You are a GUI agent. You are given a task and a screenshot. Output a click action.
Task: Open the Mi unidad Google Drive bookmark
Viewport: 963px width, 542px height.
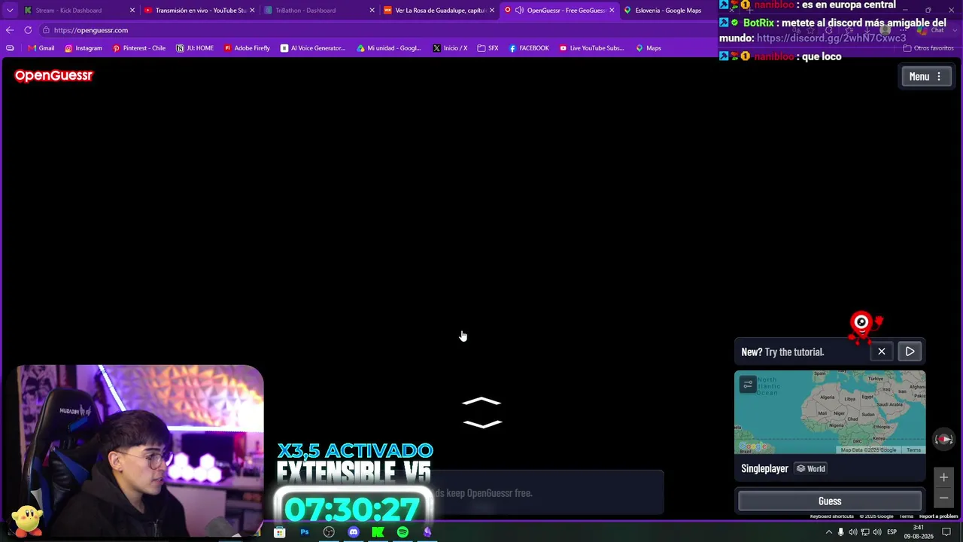coord(389,48)
